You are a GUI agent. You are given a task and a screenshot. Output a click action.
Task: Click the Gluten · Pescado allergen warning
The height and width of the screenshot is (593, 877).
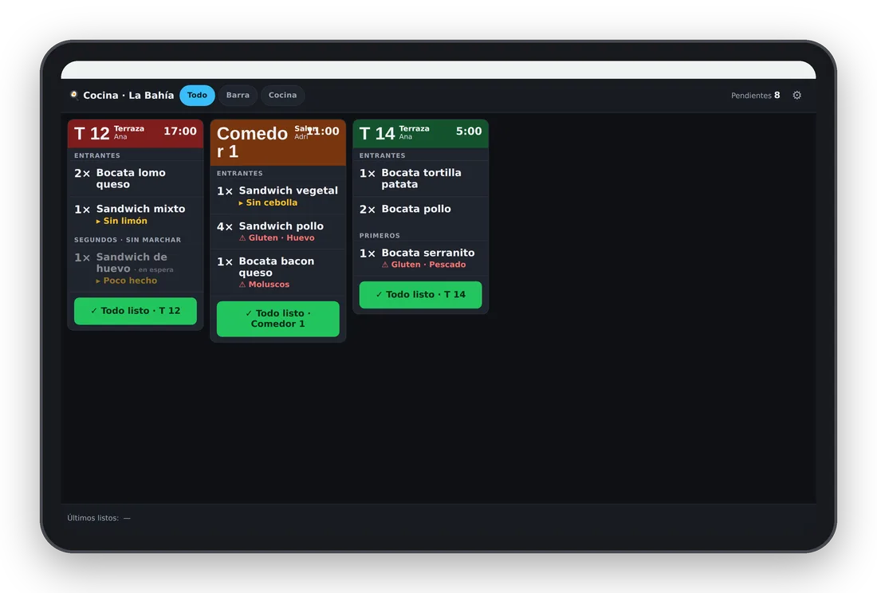[424, 265]
